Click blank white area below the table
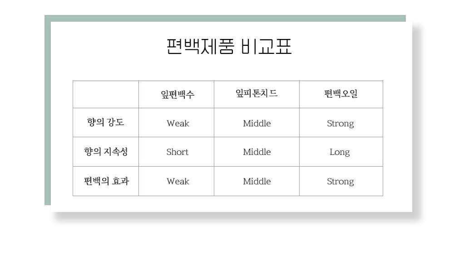 (228, 204)
